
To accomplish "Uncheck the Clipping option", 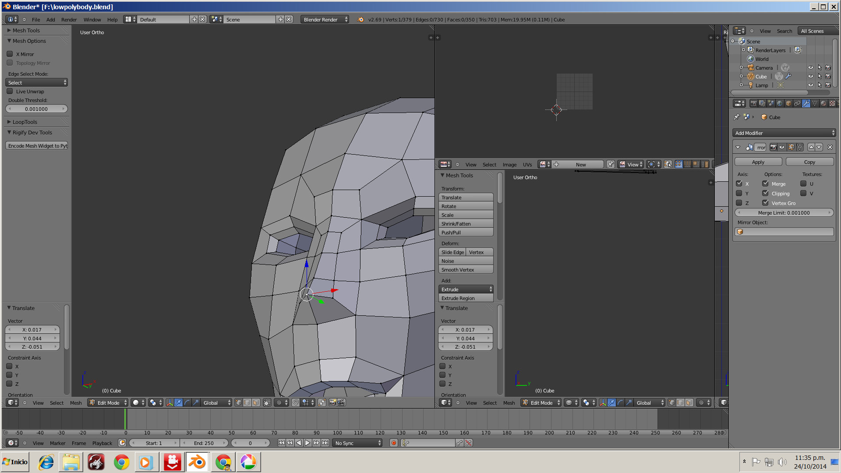I will (x=765, y=193).
